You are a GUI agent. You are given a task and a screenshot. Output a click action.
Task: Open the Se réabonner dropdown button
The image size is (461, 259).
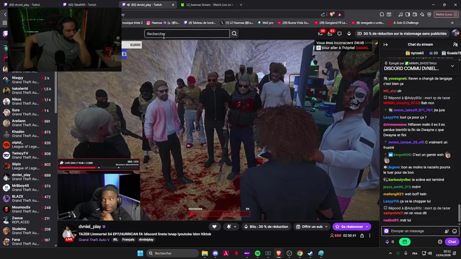352,227
